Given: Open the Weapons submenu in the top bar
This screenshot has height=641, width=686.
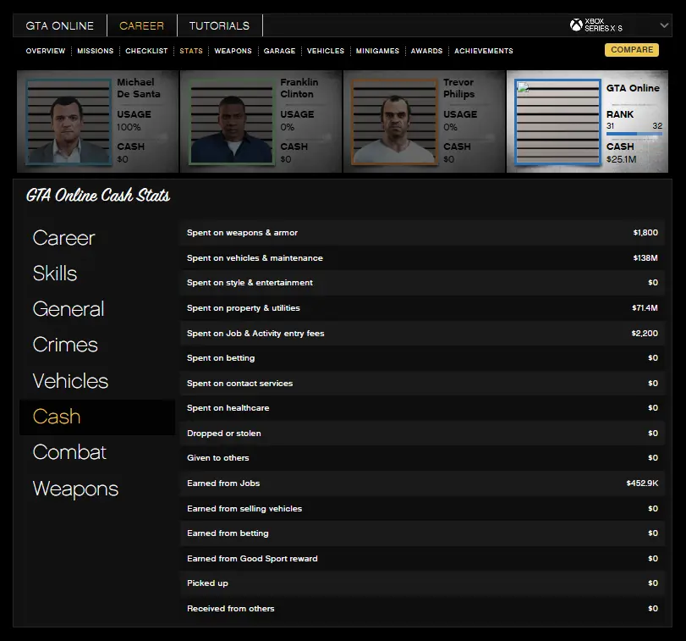Looking at the screenshot, I should tap(233, 51).
